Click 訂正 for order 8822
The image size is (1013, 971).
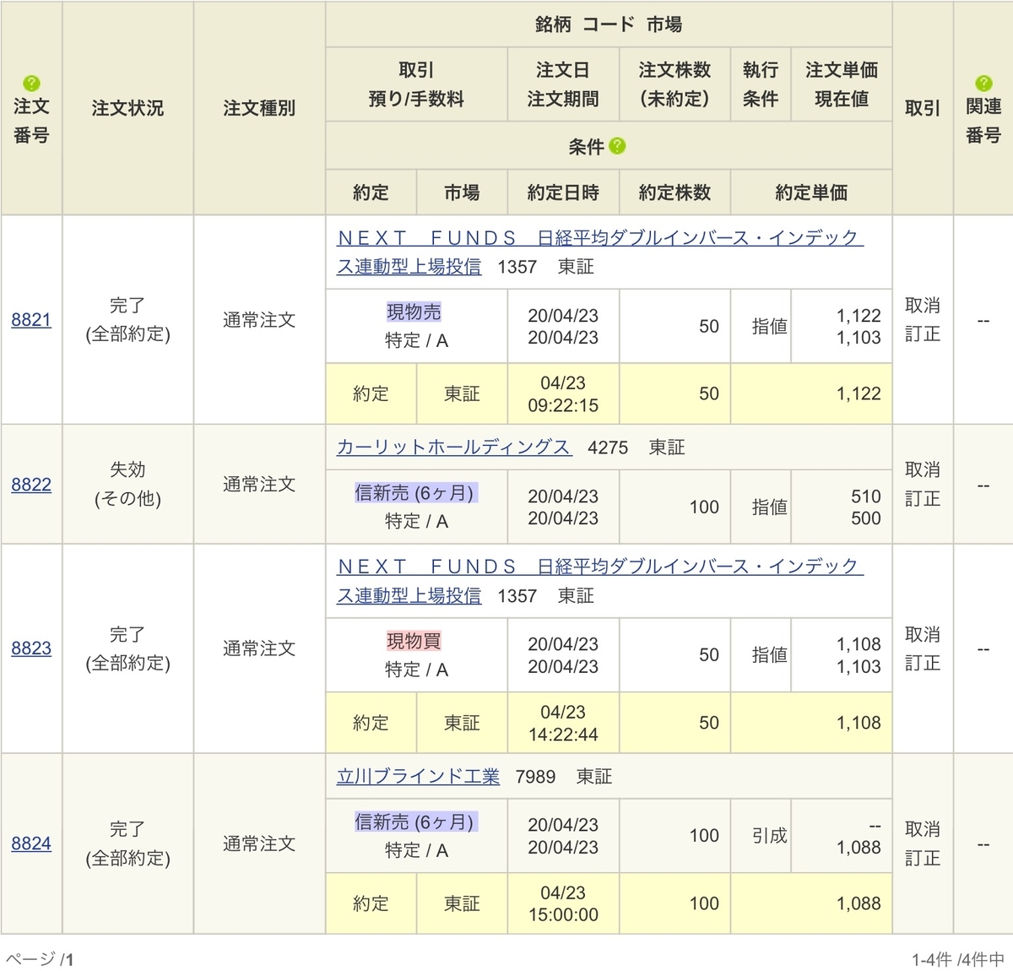click(x=922, y=498)
